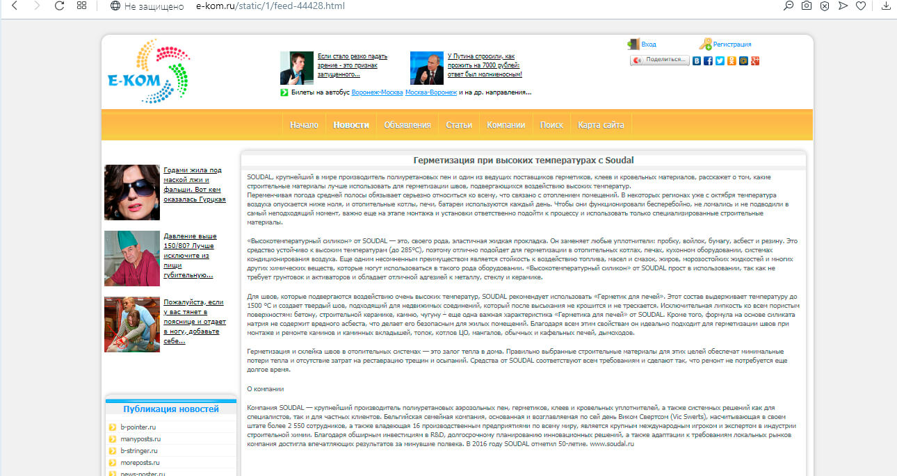Open Карта сайта menu item
Screen dimensions: 897x476
point(601,125)
